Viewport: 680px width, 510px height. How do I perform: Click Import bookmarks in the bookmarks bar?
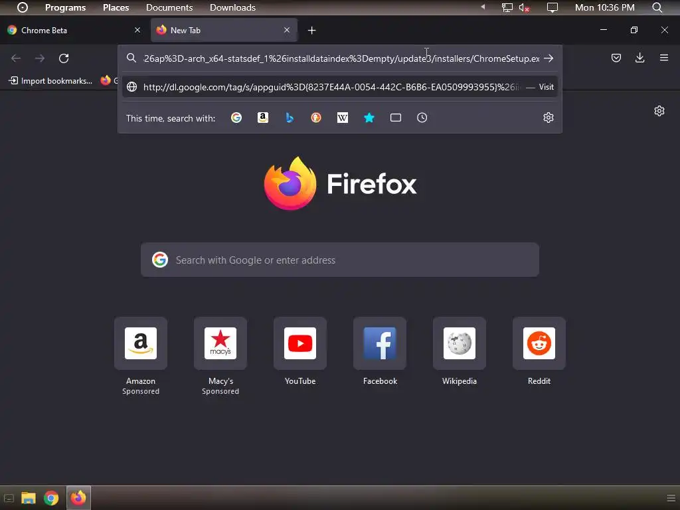[x=50, y=80]
